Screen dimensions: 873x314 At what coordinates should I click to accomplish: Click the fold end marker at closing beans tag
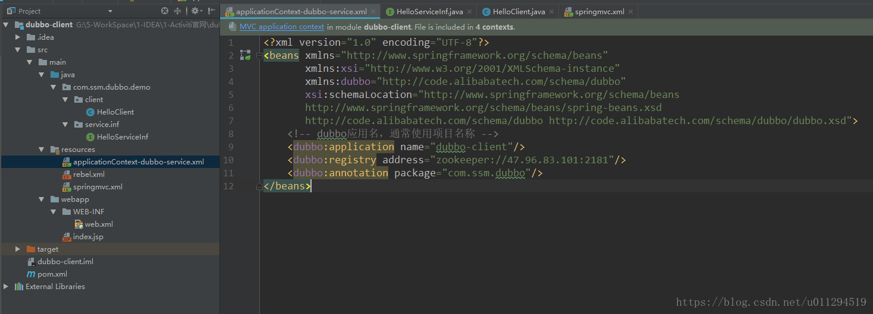(x=259, y=186)
